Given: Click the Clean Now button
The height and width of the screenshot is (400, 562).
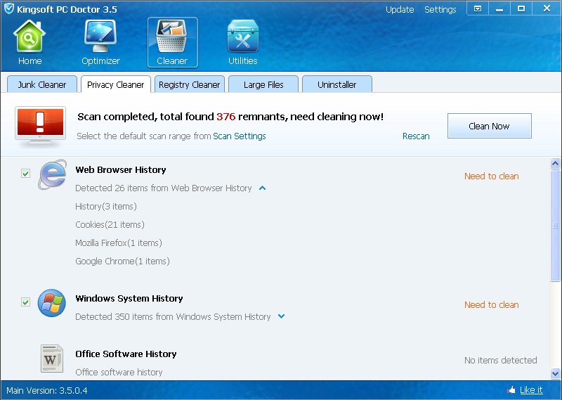Looking at the screenshot, I should coord(489,126).
